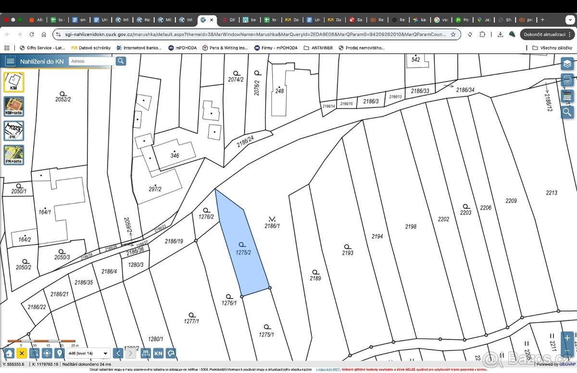Activate the measure distance tool
Image resolution: width=577 pixels, height=373 pixels.
point(145,353)
